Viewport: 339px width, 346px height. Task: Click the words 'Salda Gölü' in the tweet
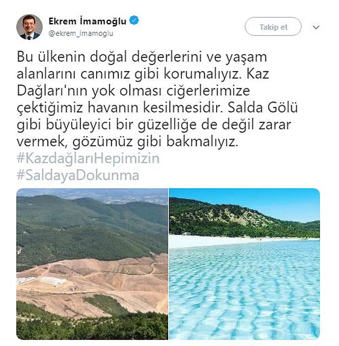click(263, 108)
